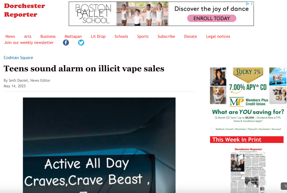Click AdChoices triangle icon on ballet banner
This screenshot has height=193, width=287.
(248, 4)
